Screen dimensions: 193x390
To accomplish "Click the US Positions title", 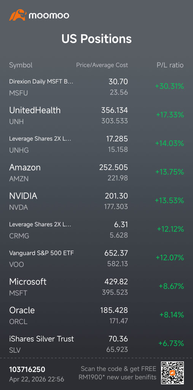I will pyautogui.click(x=96, y=39).
